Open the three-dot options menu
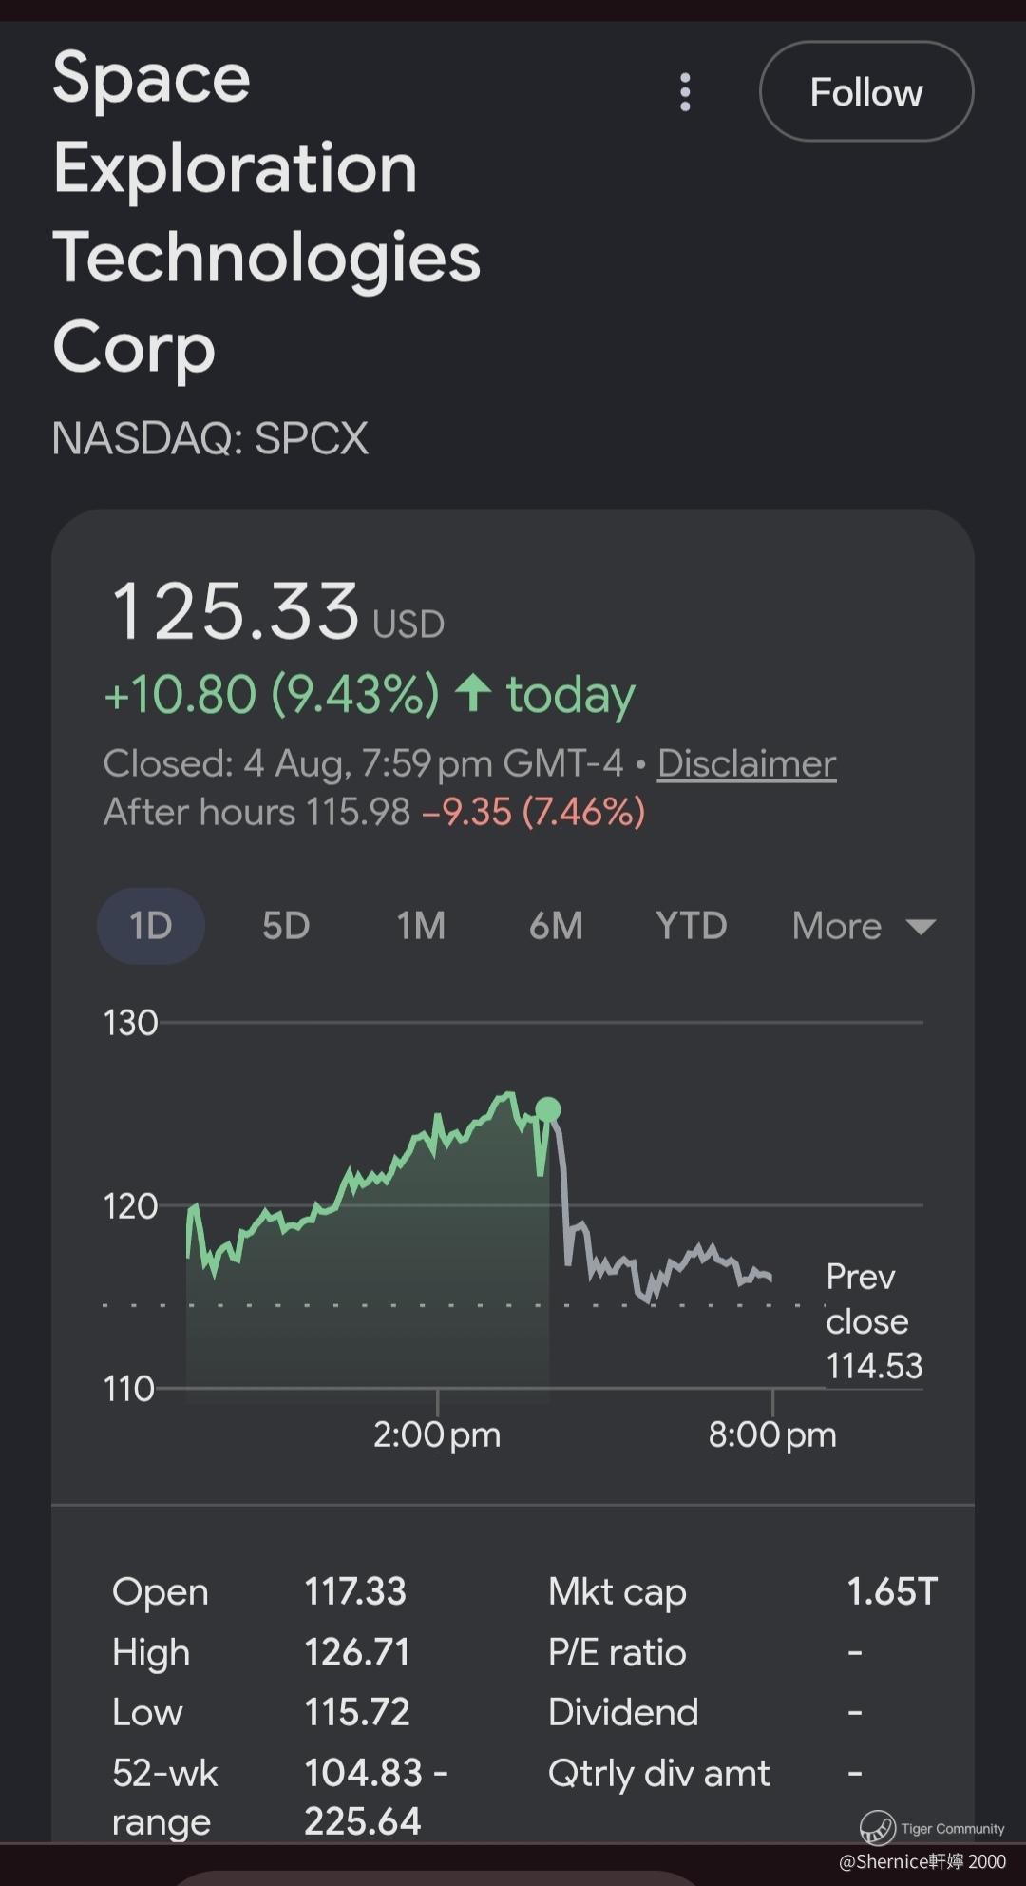 (685, 92)
